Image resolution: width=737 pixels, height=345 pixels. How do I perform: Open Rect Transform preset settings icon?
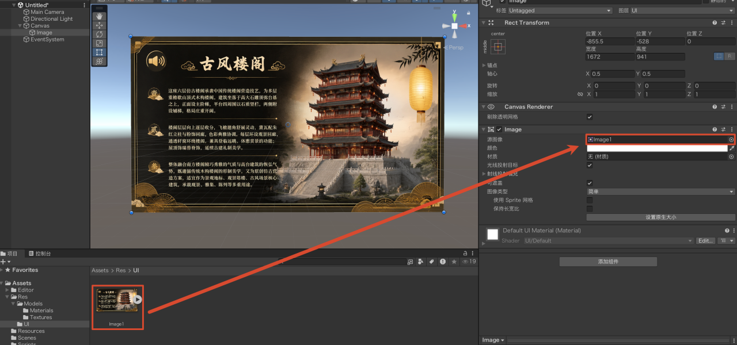coord(723,23)
